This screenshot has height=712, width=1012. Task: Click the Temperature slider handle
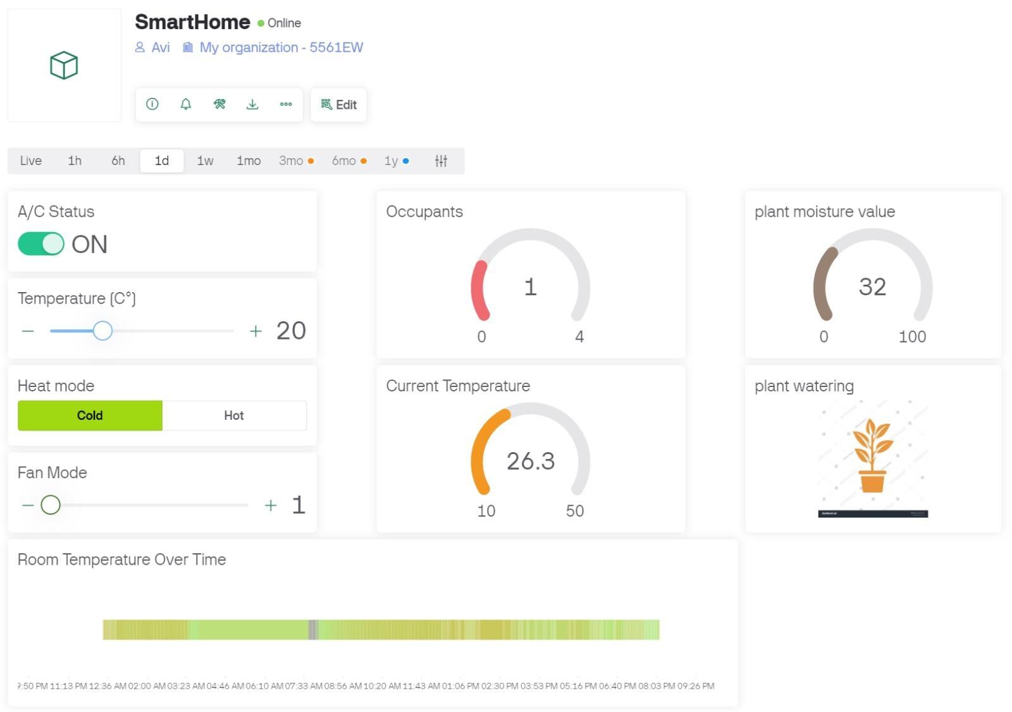pyautogui.click(x=102, y=331)
